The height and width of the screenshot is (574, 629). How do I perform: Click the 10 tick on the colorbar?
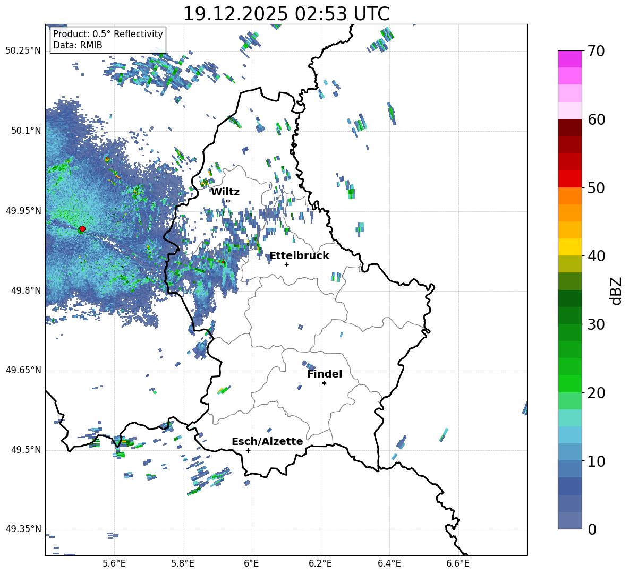(596, 461)
